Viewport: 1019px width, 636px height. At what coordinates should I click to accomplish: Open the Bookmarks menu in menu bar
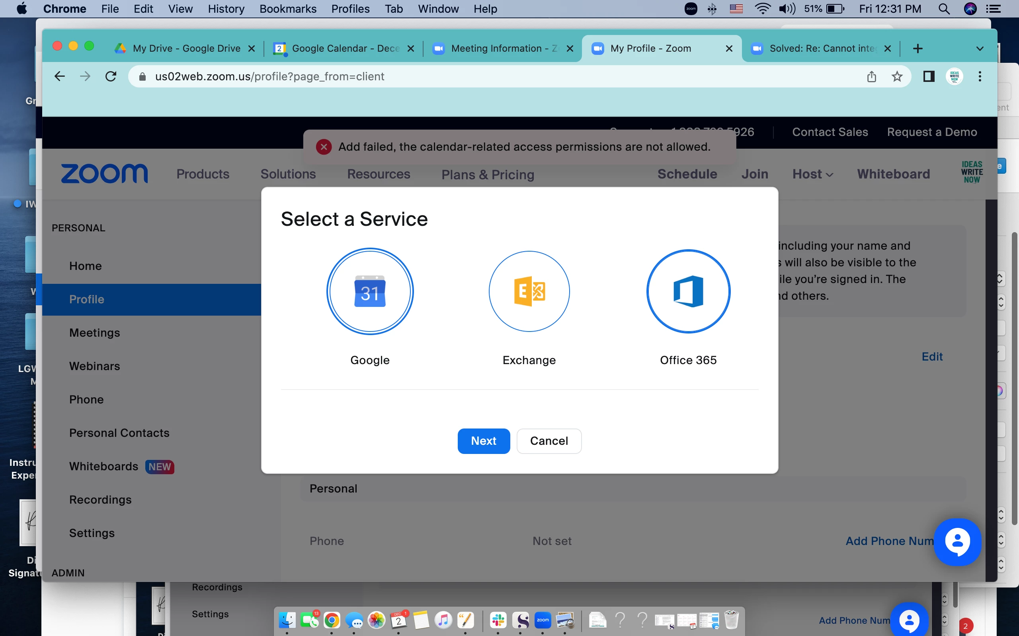[288, 9]
